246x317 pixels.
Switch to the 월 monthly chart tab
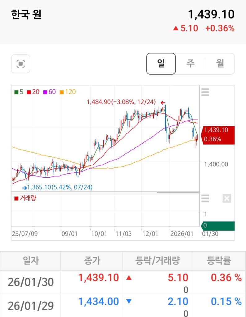220,64
